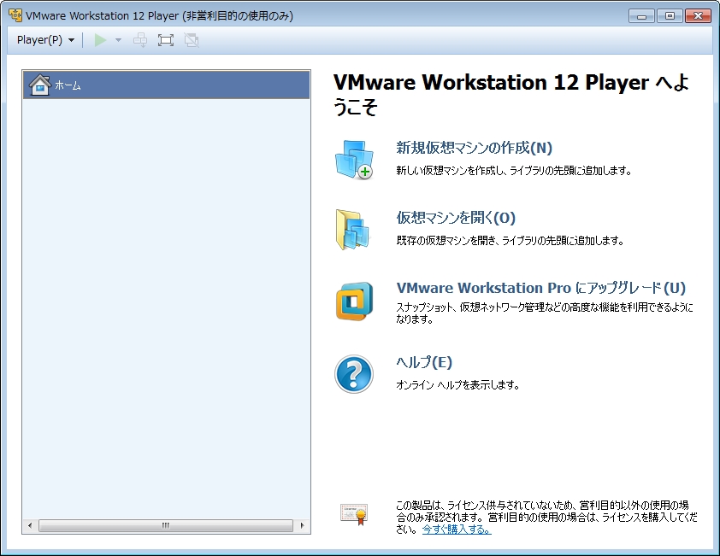Click the home house icon in sidebar
The image size is (720, 556).
coord(39,85)
